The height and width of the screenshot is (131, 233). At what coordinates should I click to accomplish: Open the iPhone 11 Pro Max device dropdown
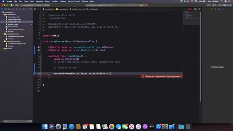(x=42, y=5)
